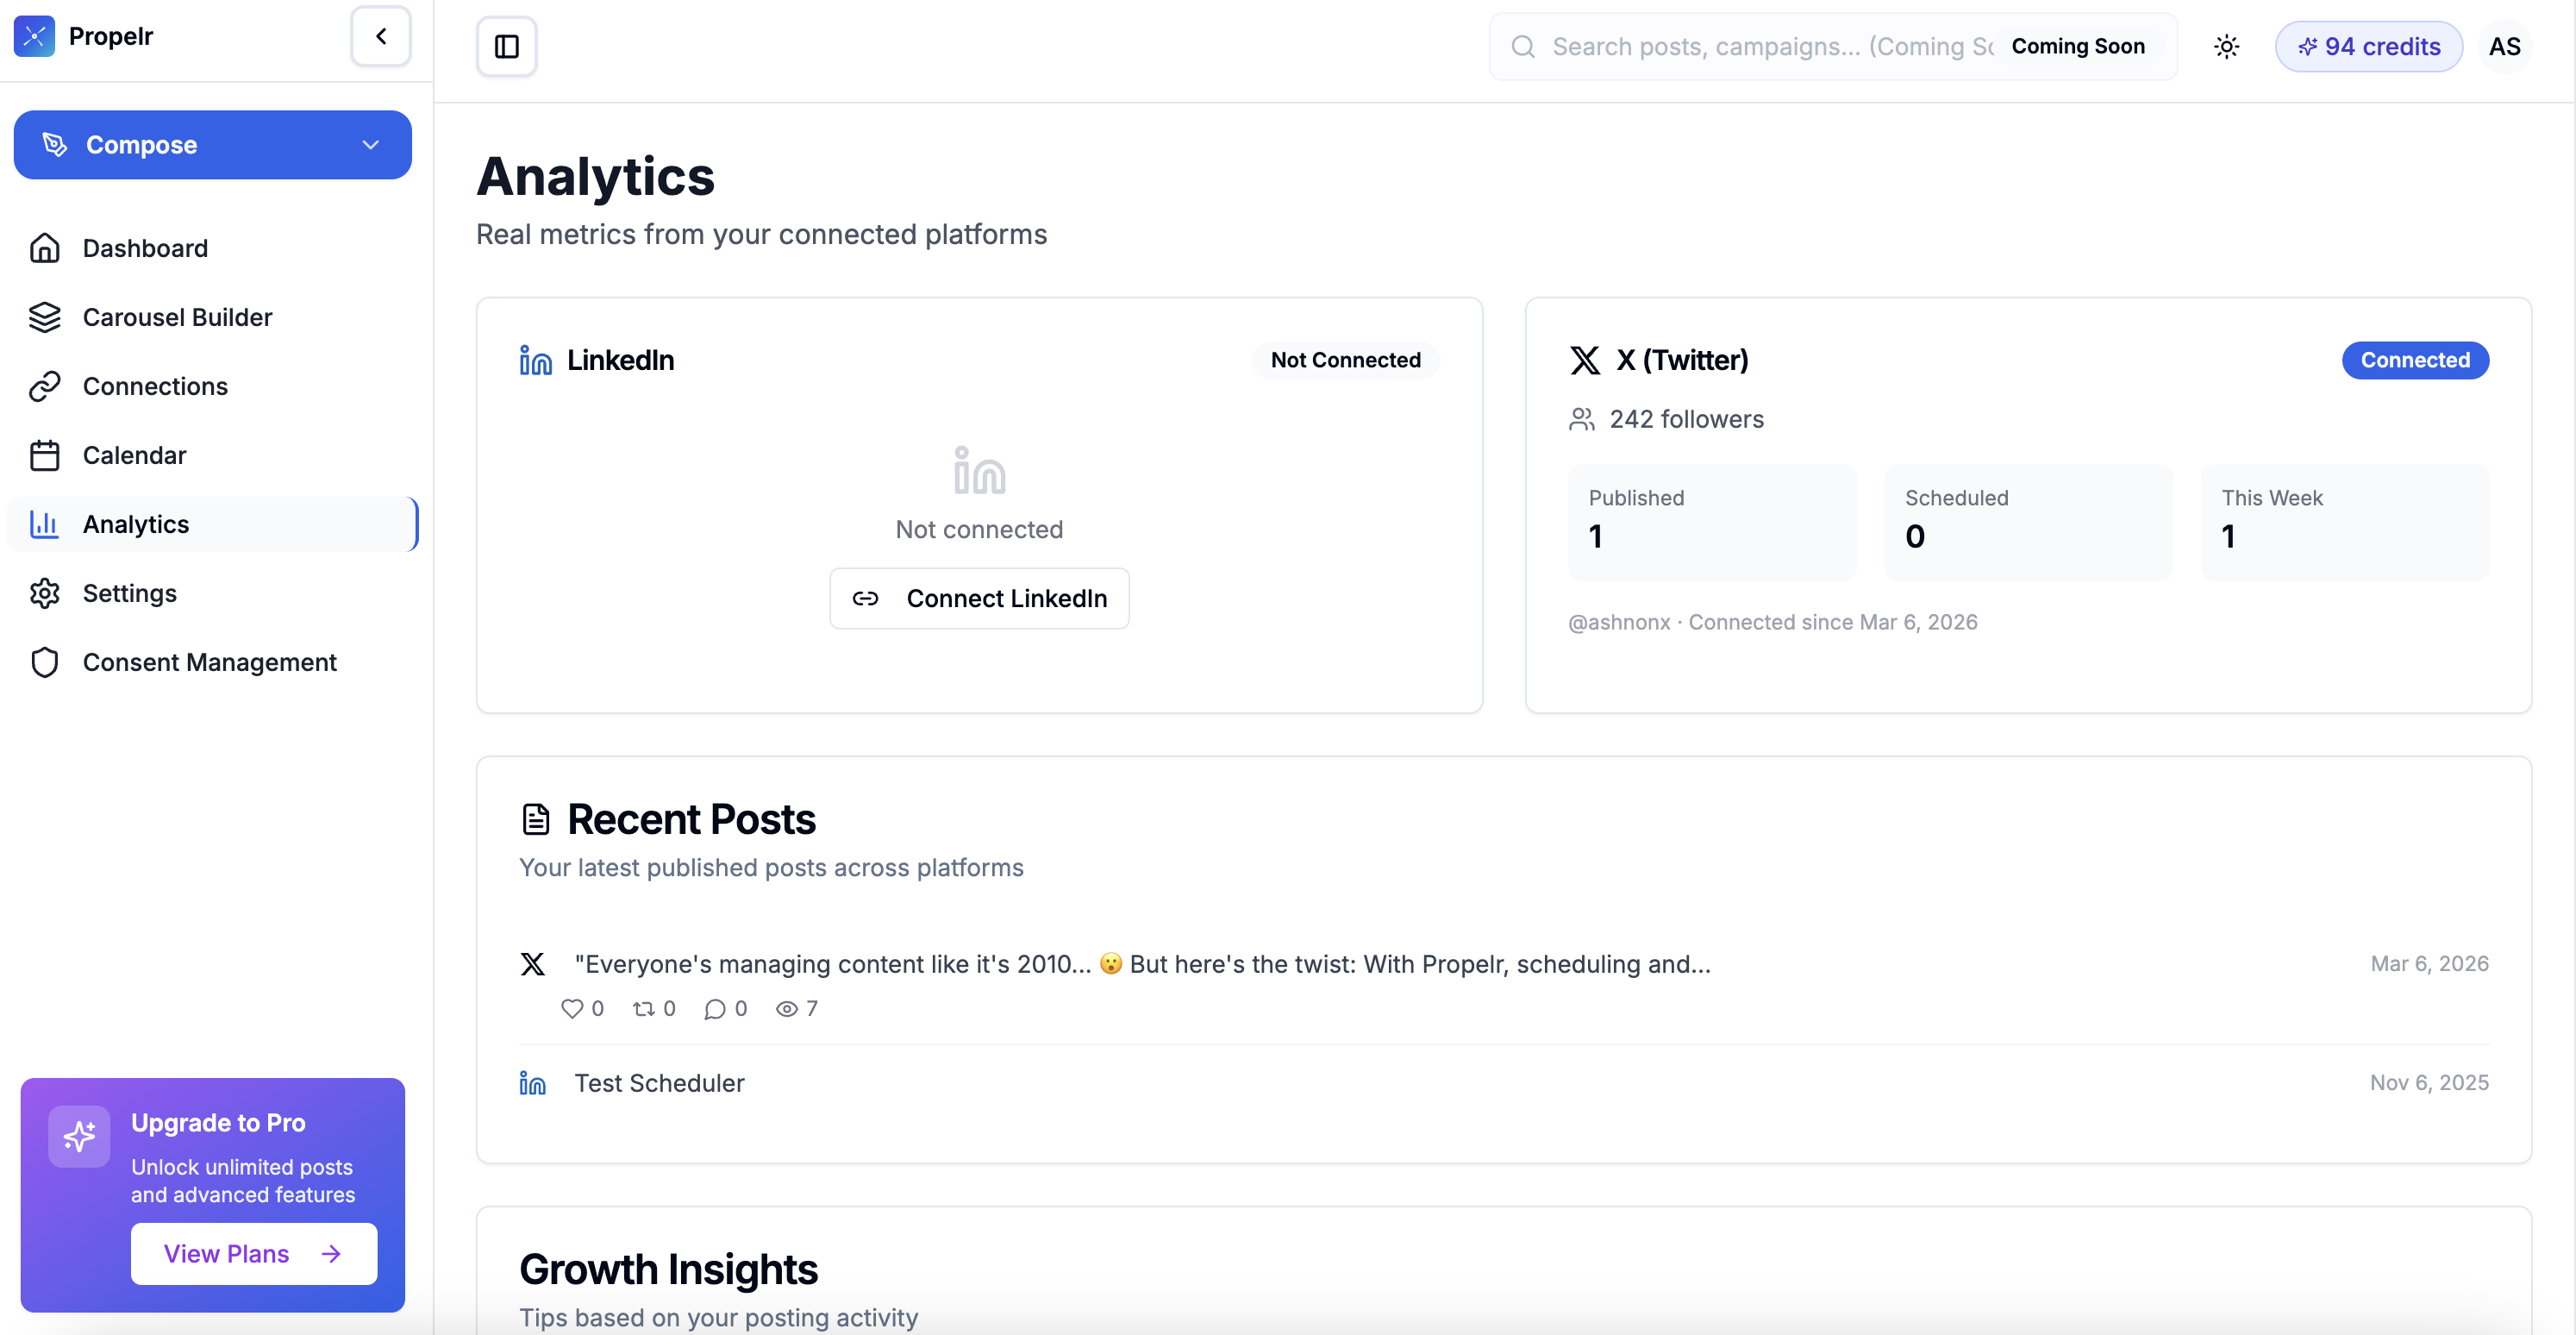Click the 94 credits badge

pyautogui.click(x=2368, y=47)
